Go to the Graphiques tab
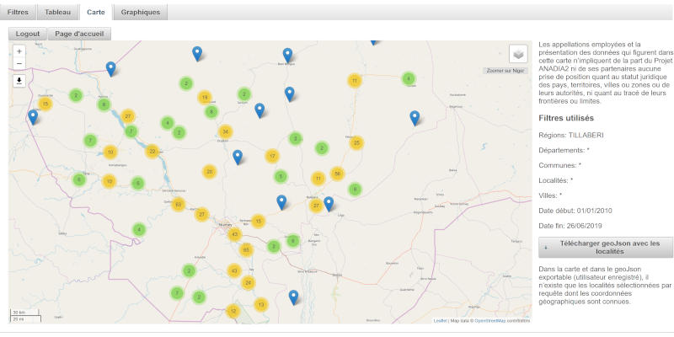 tap(141, 13)
